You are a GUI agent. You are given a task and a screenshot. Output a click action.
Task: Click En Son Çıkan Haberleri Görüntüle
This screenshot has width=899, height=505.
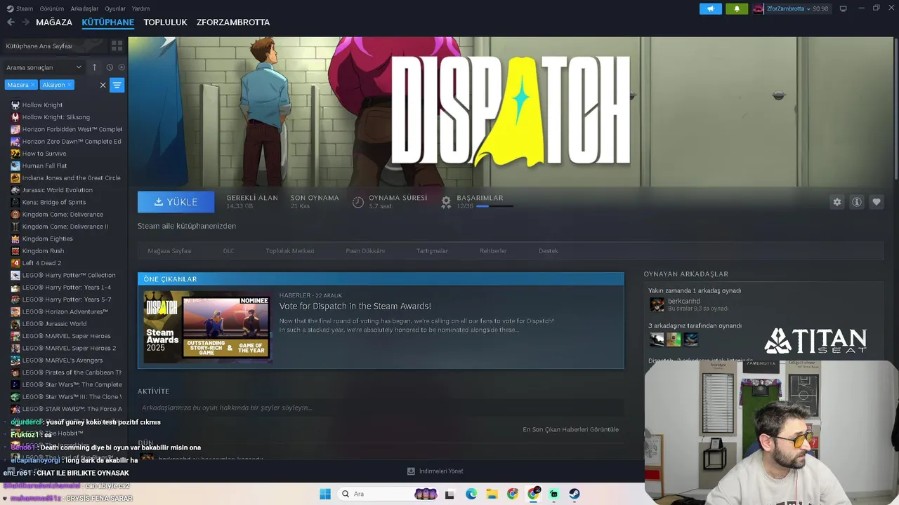tap(570, 429)
